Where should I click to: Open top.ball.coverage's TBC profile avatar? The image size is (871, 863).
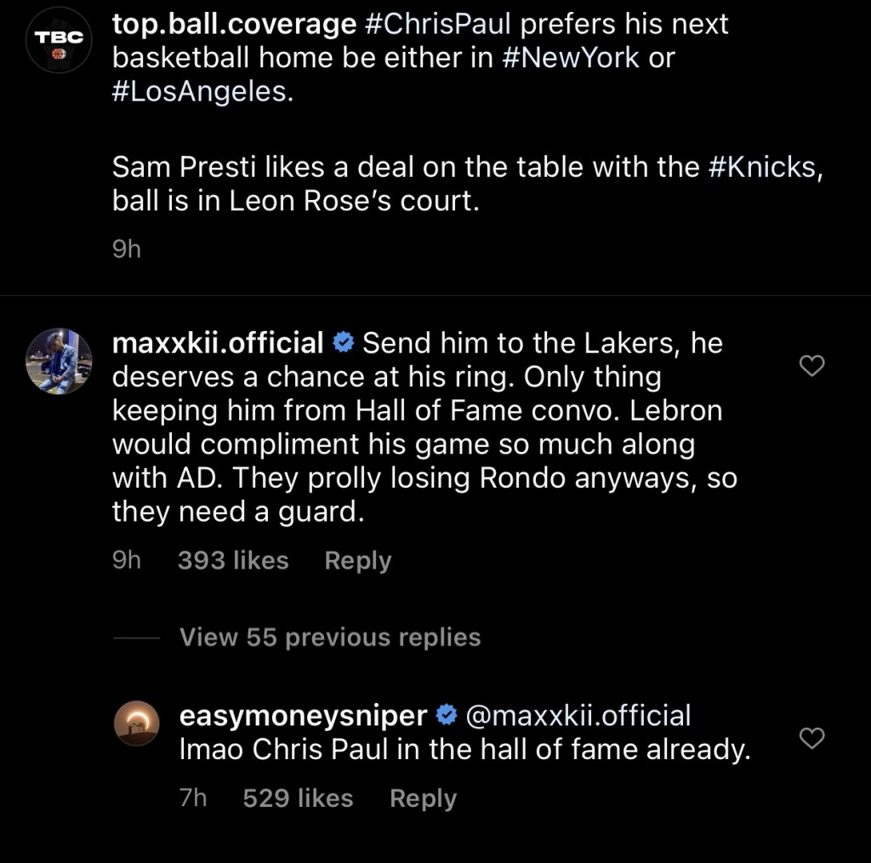pos(59,40)
